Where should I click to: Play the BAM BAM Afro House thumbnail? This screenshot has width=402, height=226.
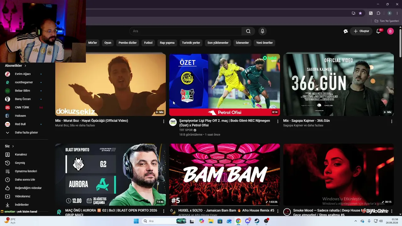click(x=225, y=175)
